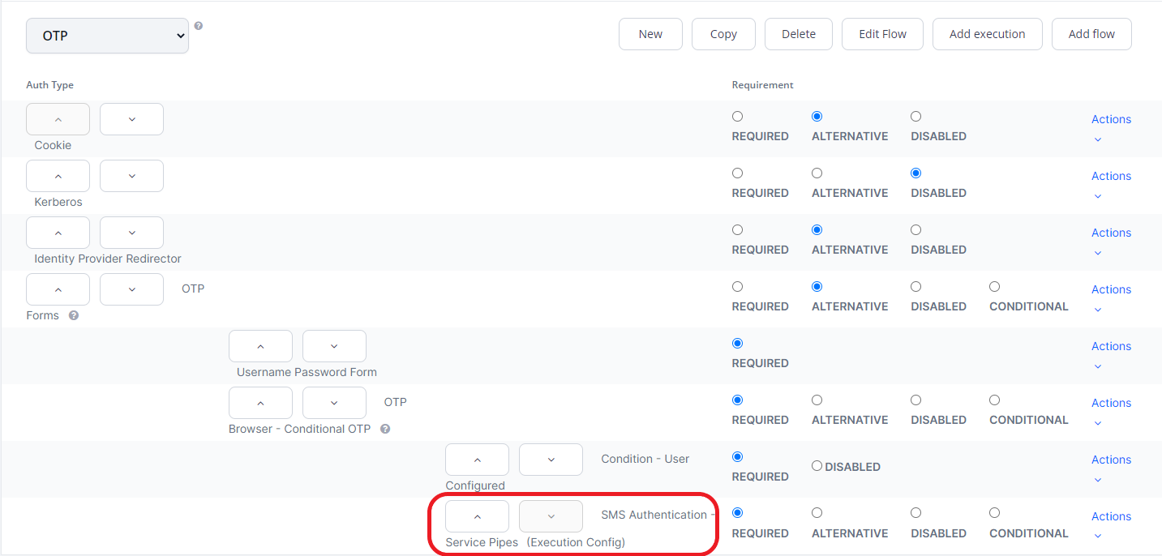Open Actions menu for Username Password Form
The width and height of the screenshot is (1162, 556).
(1110, 355)
